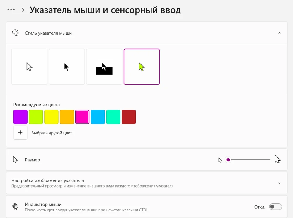Choose the purple recommended color
Image resolution: width=293 pixels, height=218 pixels.
pyautogui.click(x=21, y=117)
